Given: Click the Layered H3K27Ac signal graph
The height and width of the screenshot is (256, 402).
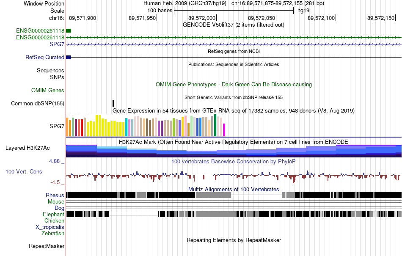Looking at the screenshot, I should pyautogui.click(x=234, y=151).
